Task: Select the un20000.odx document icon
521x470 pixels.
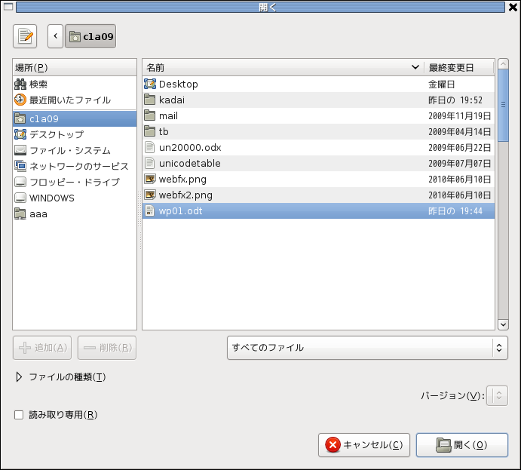Action: click(149, 148)
